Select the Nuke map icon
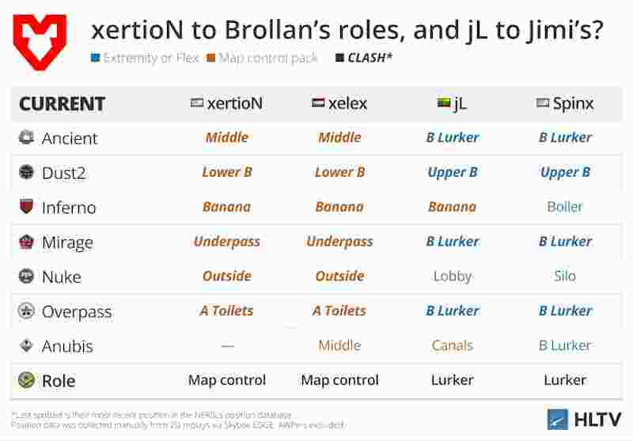The height and width of the screenshot is (441, 633). coord(27,277)
